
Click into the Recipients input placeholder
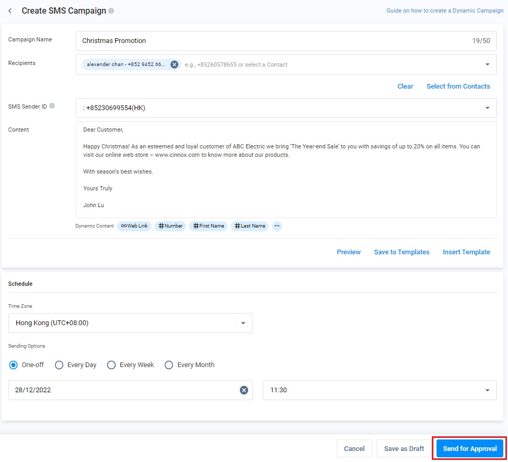(x=236, y=65)
